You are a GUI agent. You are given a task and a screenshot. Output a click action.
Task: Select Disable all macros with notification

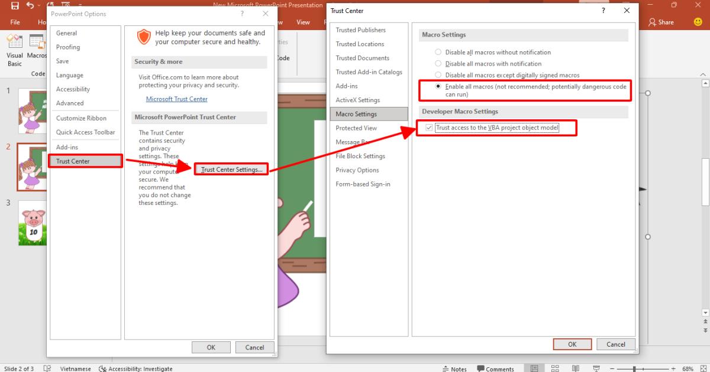438,63
